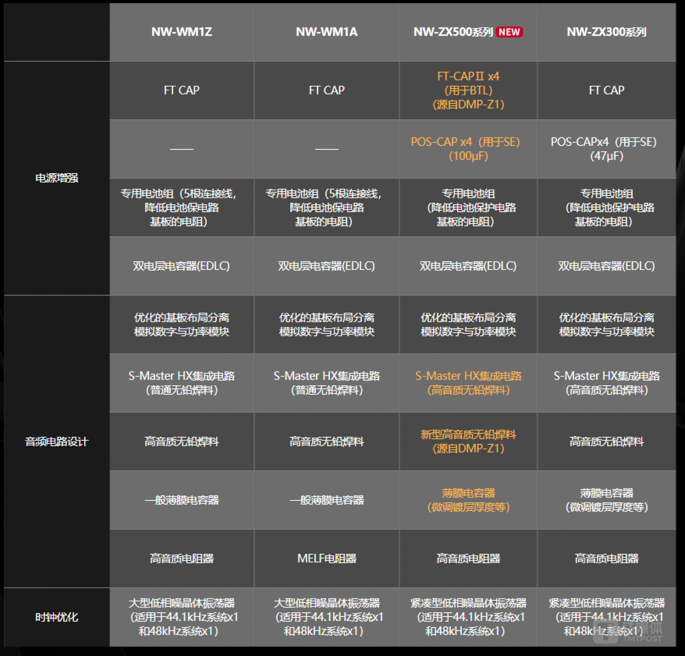685x656 pixels.
Task: Click the NW-ZX500系列 header text
Action: click(x=453, y=32)
